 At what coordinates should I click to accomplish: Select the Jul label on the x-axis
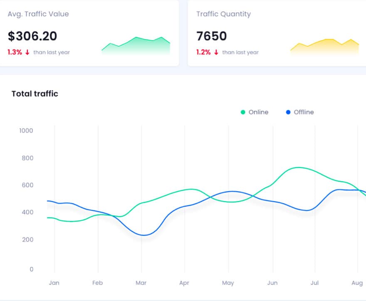coord(314,283)
